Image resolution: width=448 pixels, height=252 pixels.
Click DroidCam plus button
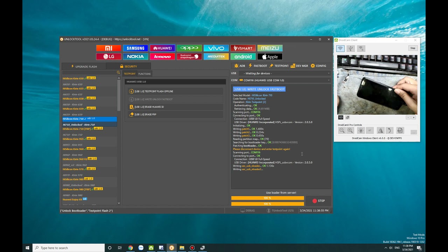point(414,118)
